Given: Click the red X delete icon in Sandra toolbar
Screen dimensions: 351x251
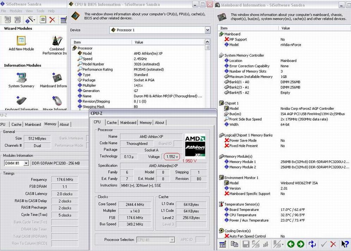Looking at the screenshot, I should pyautogui.click(x=52, y=20).
